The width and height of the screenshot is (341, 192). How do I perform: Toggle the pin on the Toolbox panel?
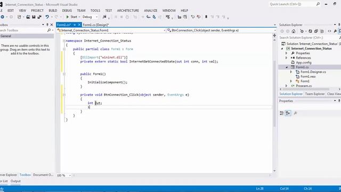[47, 25]
